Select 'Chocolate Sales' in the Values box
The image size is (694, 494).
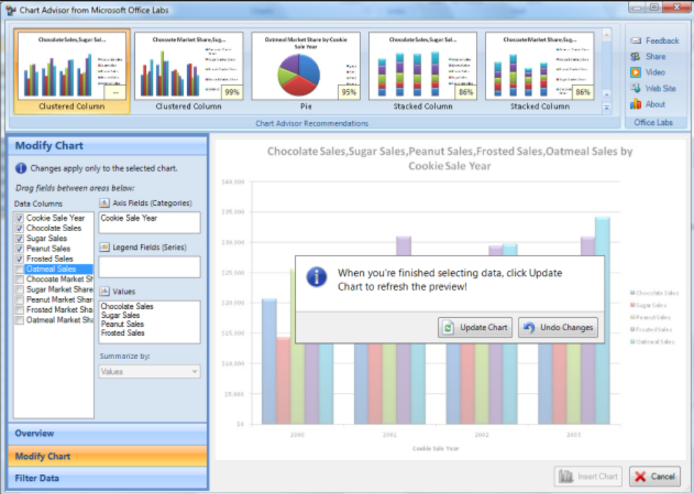(x=127, y=306)
